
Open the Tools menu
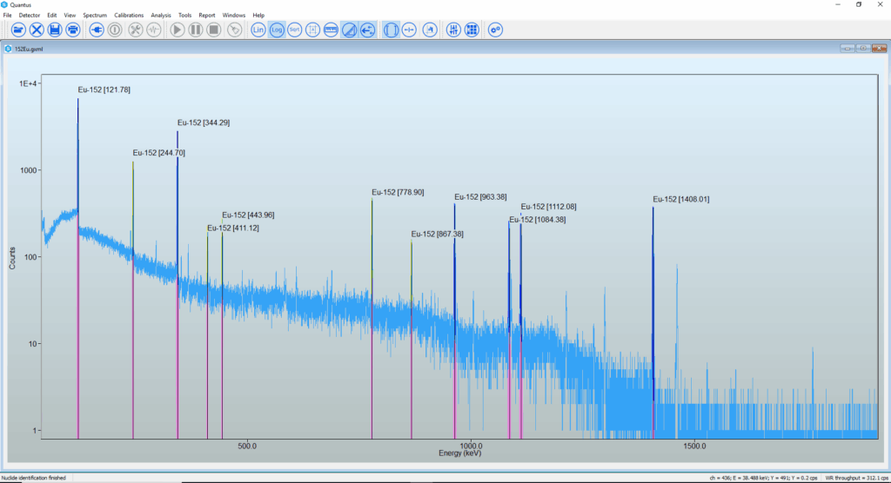click(184, 16)
